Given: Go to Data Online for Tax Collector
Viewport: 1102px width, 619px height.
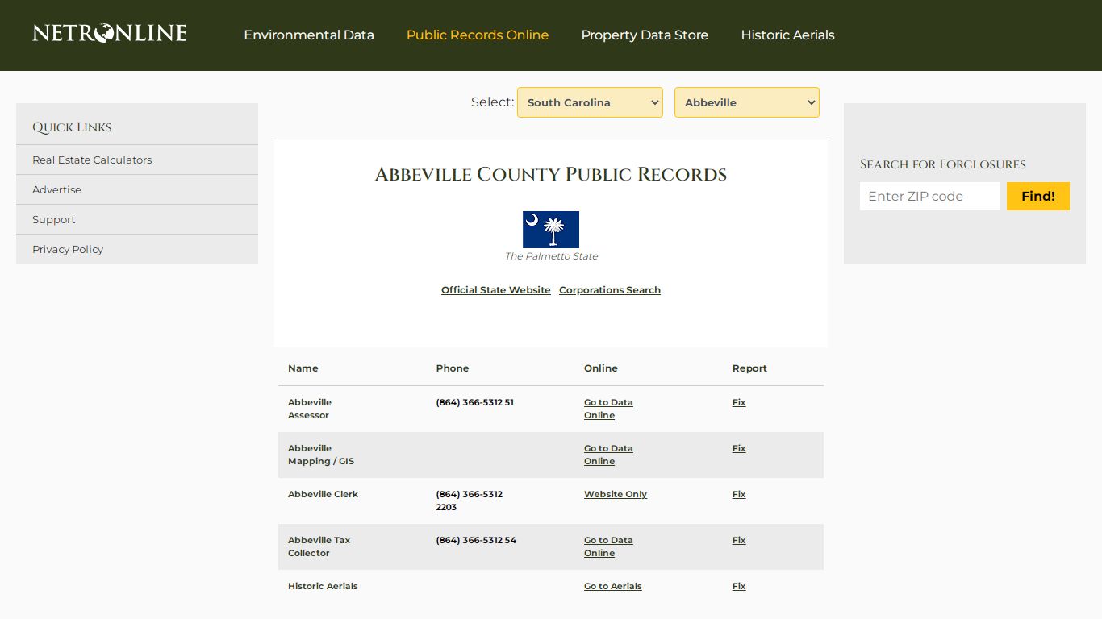Looking at the screenshot, I should click(608, 546).
